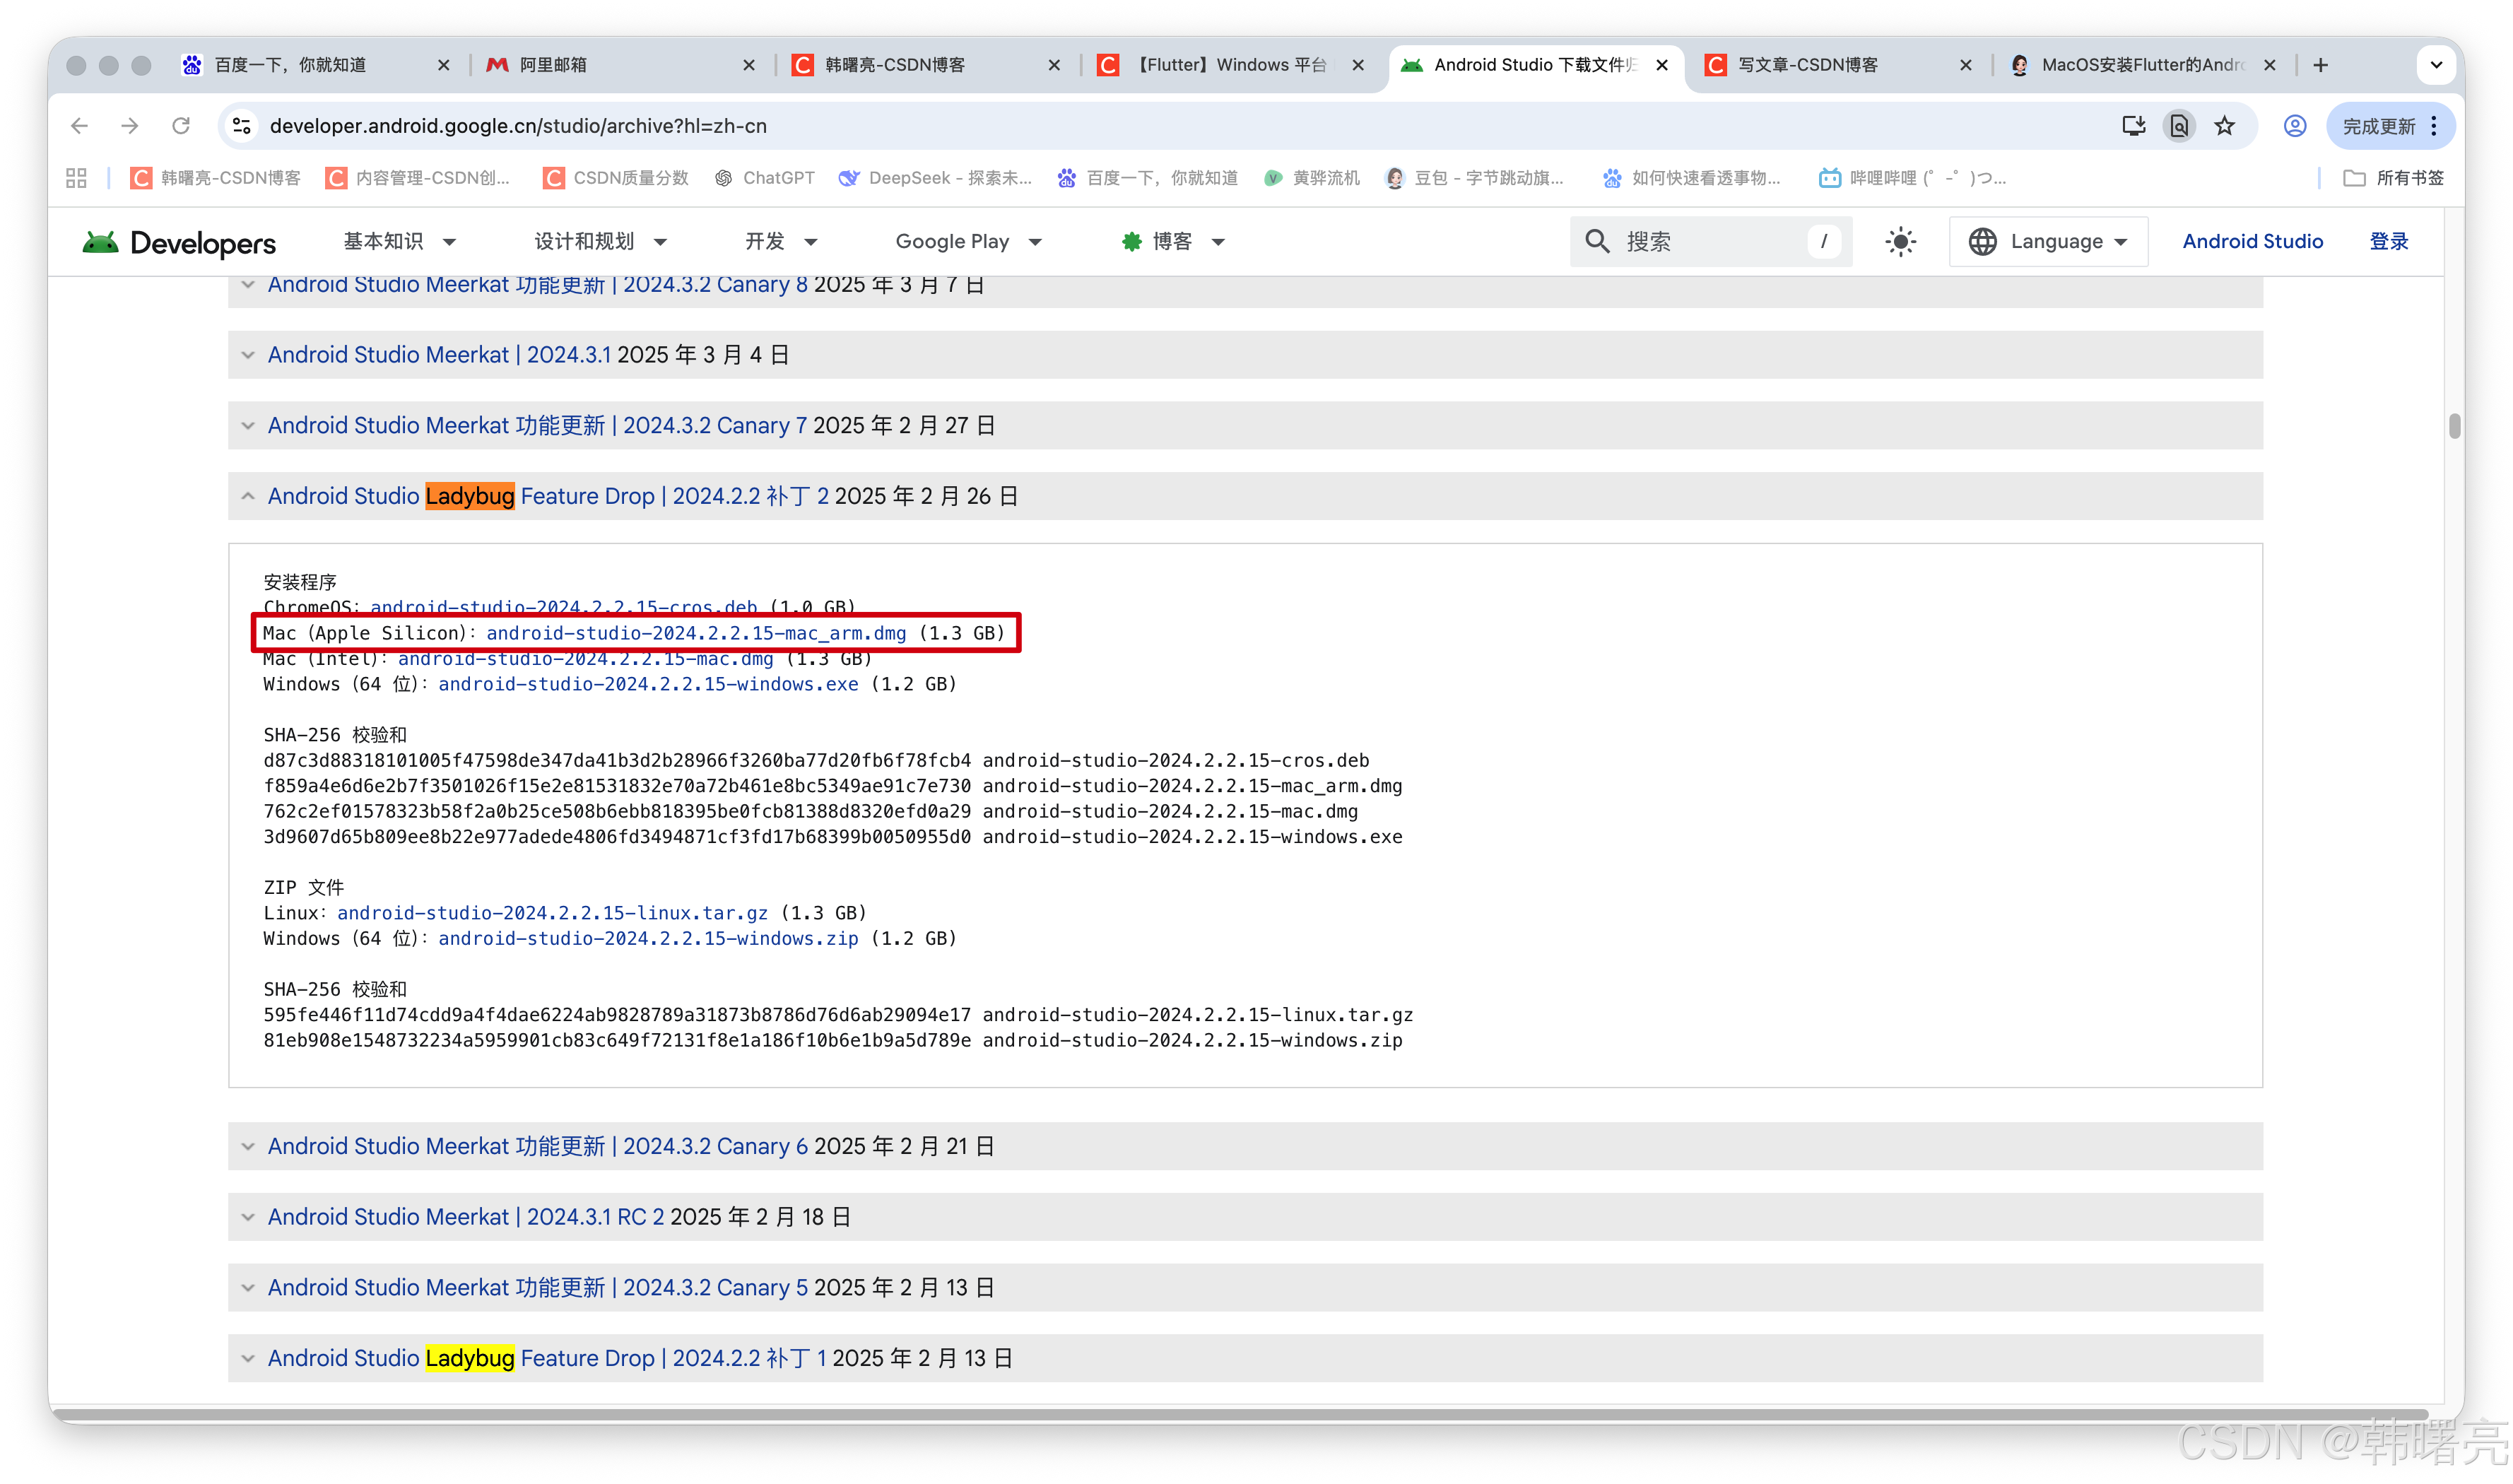This screenshot has height=1484, width=2513.
Task: Close the MacOS安装Flutter tab
Action: click(2270, 65)
